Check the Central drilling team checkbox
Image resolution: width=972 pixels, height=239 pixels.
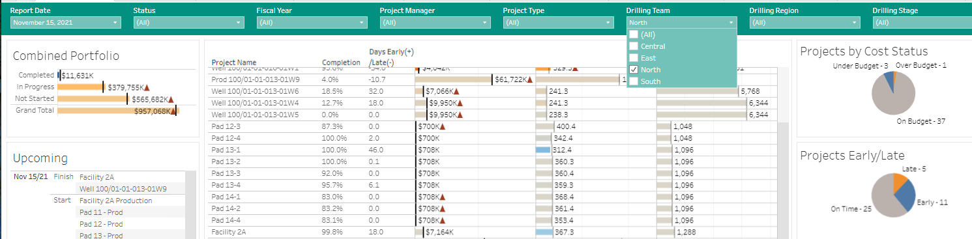pyautogui.click(x=633, y=46)
